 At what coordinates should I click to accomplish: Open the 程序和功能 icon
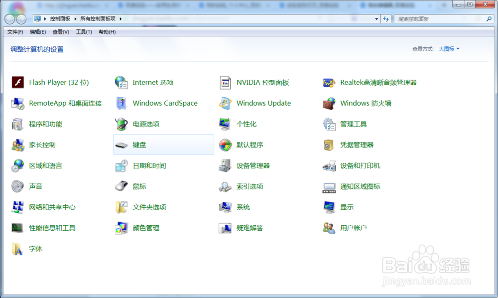[18, 124]
